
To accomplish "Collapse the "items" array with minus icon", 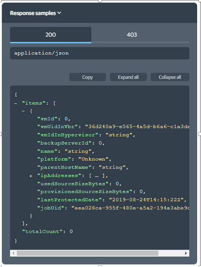I will pyautogui.click(x=16, y=103).
